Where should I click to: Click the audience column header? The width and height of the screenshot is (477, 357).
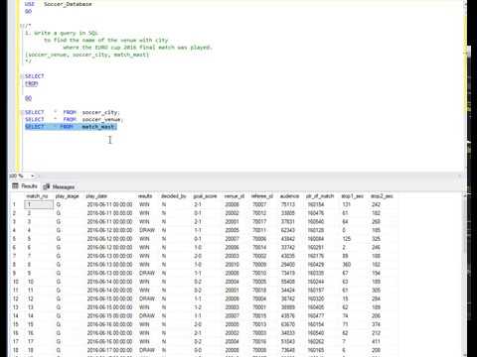[289, 196]
